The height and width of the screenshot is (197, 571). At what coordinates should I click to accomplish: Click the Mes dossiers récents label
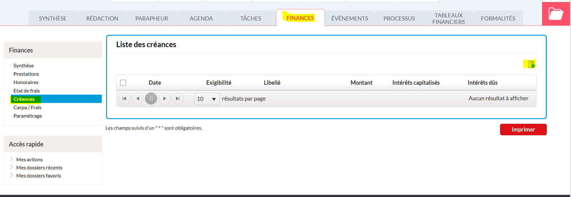click(39, 168)
